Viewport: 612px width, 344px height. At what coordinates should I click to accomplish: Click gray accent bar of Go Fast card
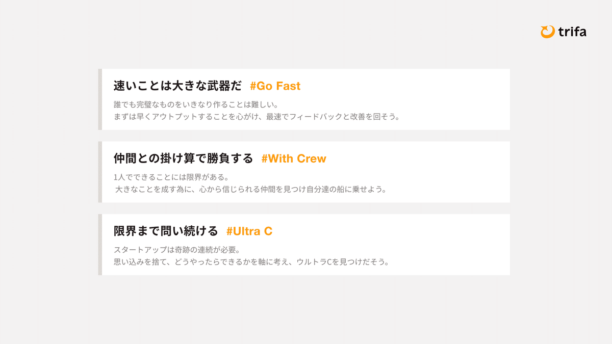coord(100,99)
